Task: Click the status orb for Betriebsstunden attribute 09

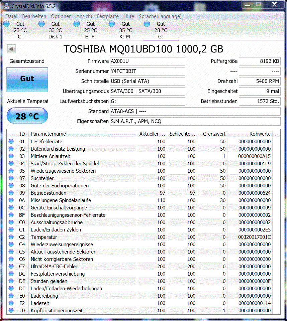Action: point(11,193)
